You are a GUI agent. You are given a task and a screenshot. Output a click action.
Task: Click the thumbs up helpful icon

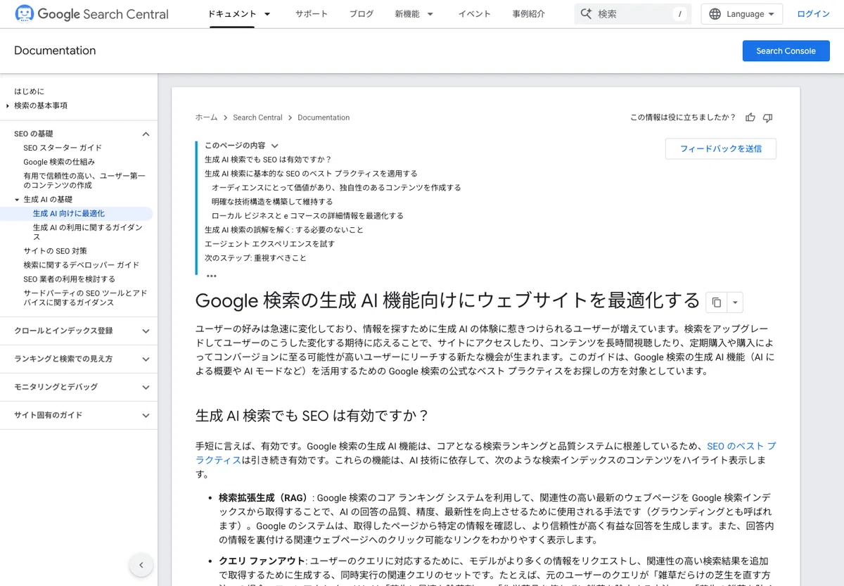(750, 117)
